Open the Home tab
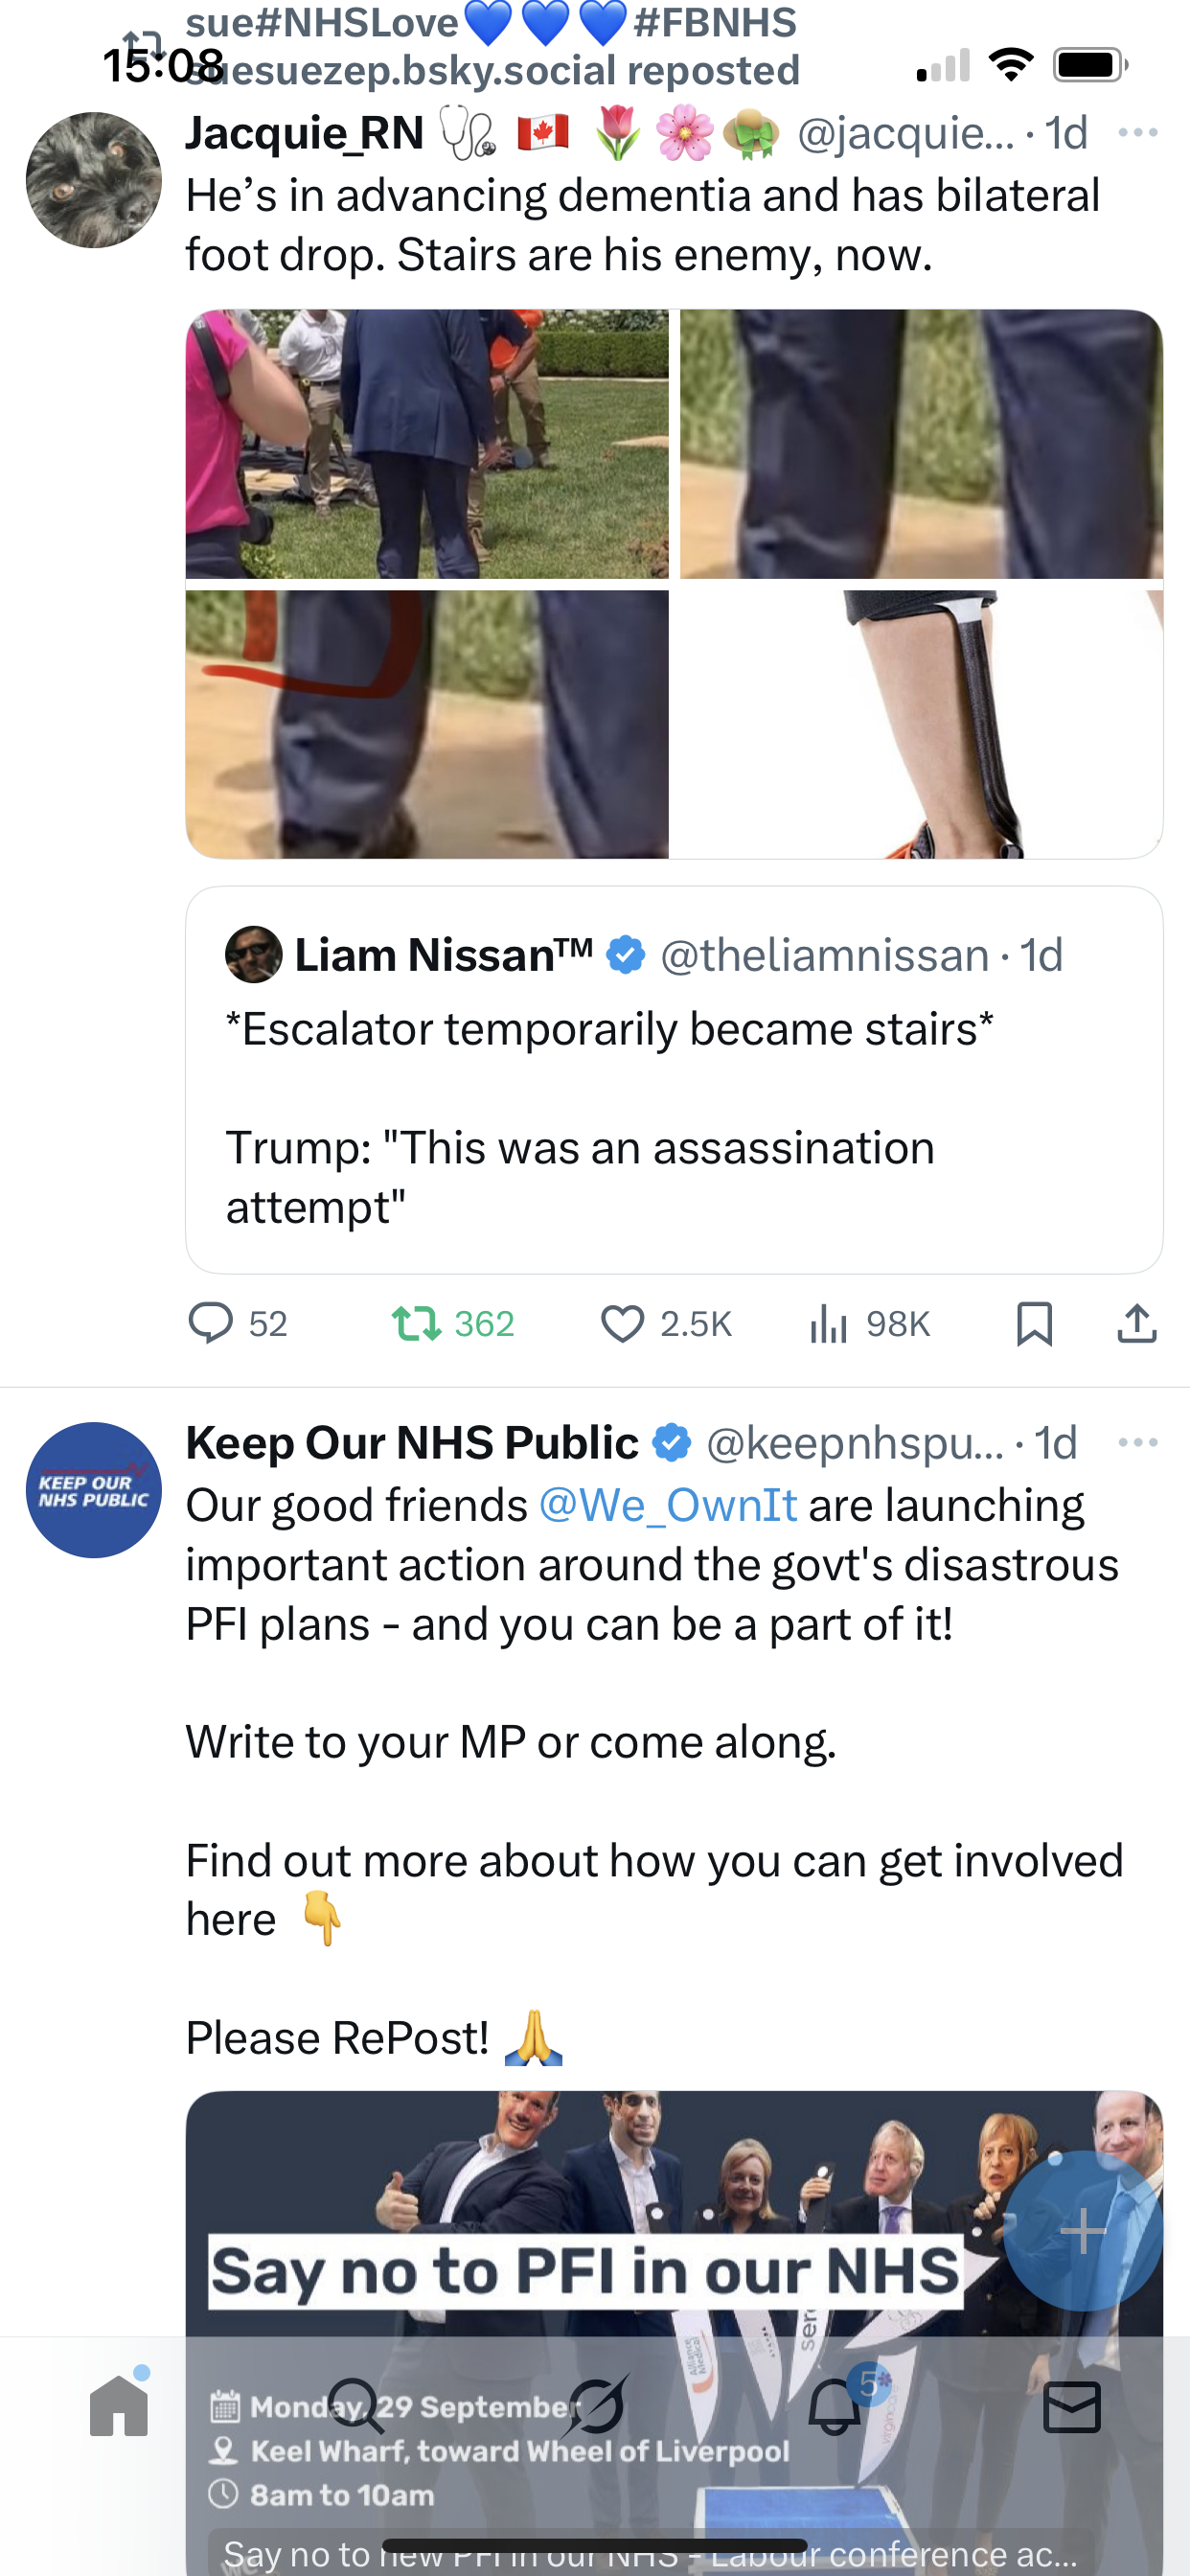 point(119,2406)
